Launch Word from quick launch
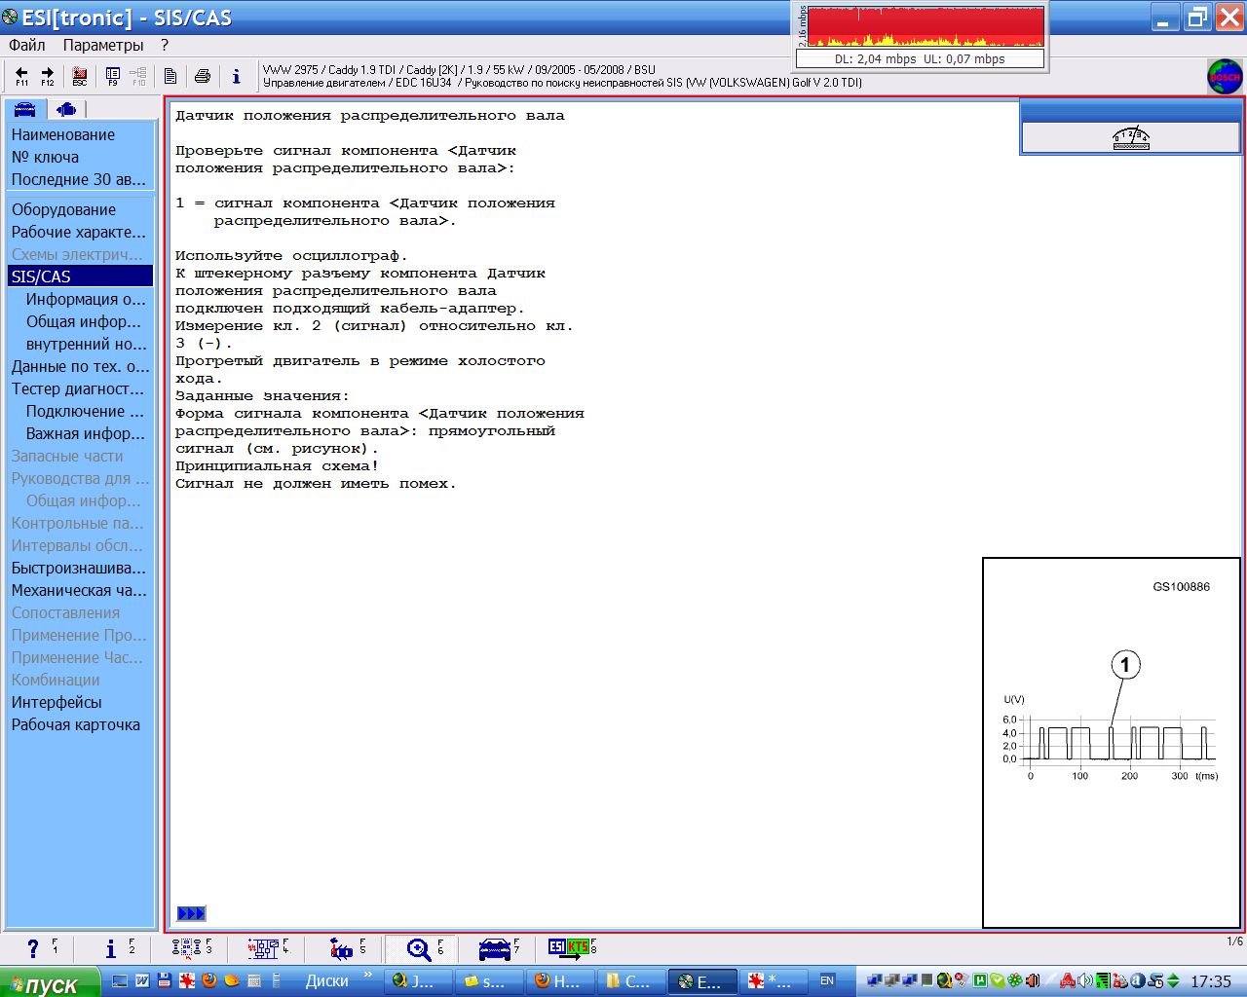Viewport: 1247px width, 997px height. pos(142,980)
